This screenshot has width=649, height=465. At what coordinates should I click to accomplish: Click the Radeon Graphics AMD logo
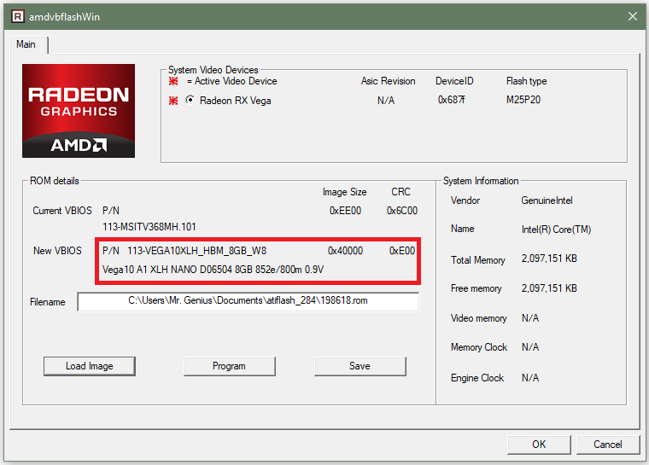(79, 110)
